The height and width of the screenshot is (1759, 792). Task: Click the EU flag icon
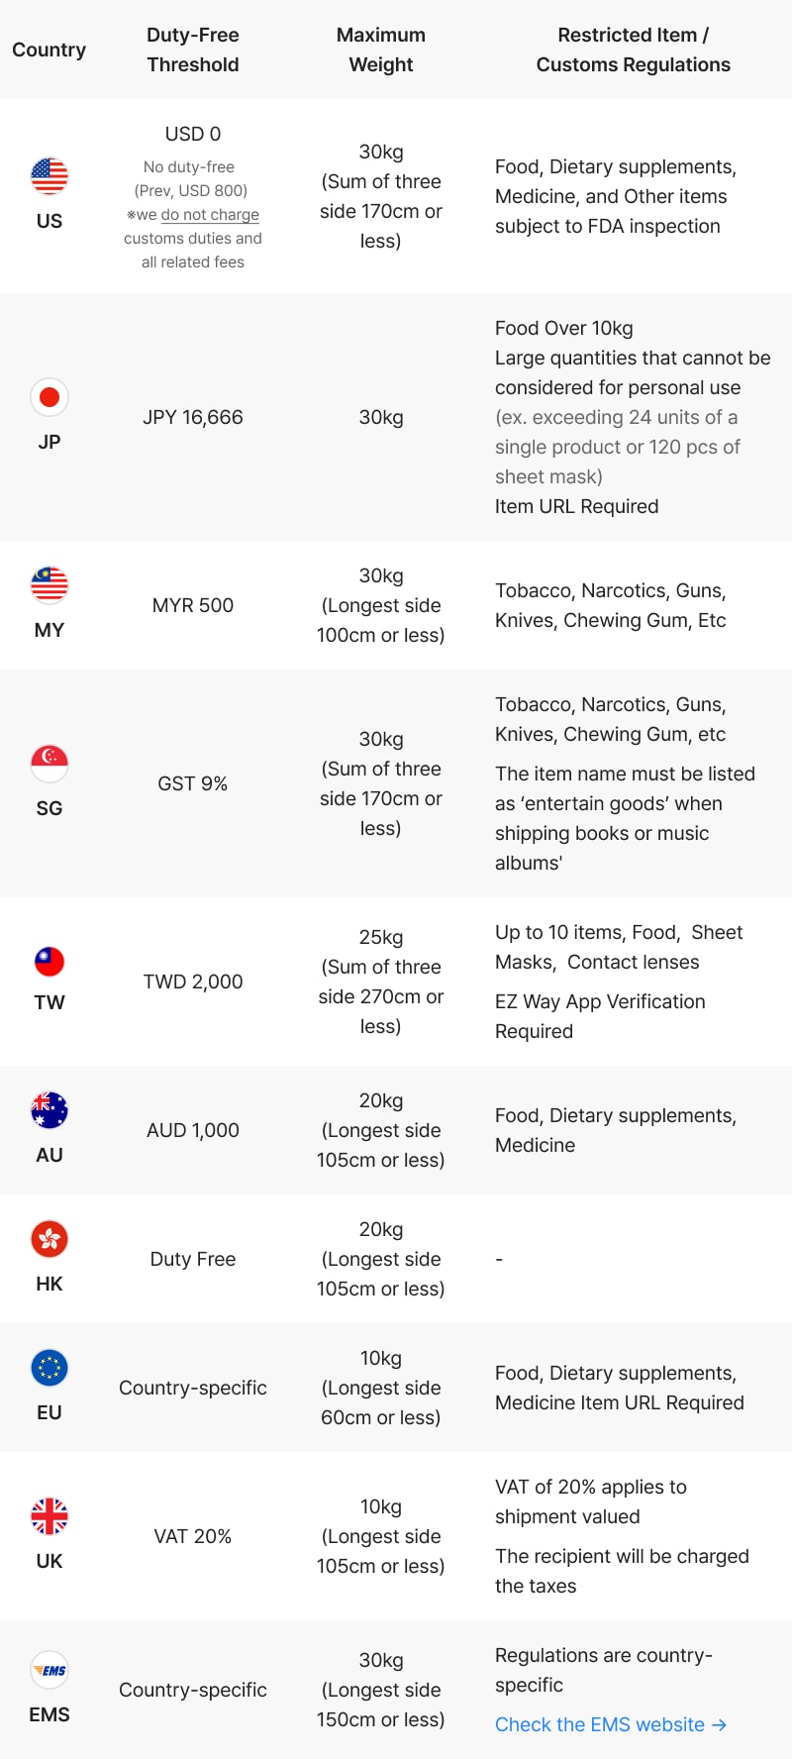(x=49, y=1368)
